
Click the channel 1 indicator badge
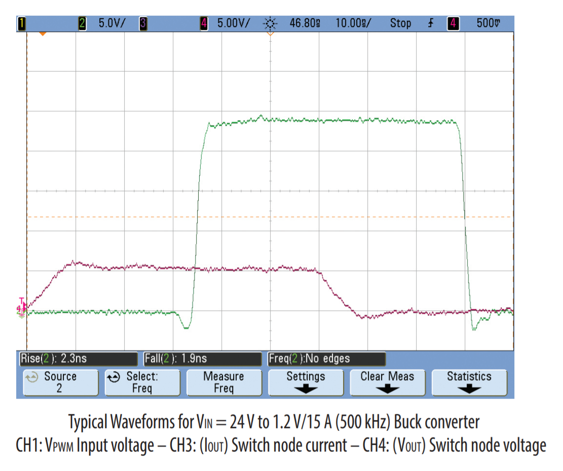point(21,23)
